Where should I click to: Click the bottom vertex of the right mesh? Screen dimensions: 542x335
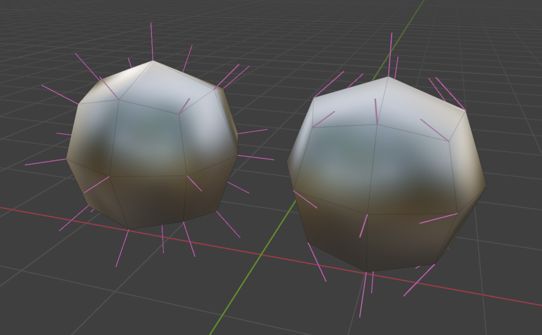[x=367, y=271]
